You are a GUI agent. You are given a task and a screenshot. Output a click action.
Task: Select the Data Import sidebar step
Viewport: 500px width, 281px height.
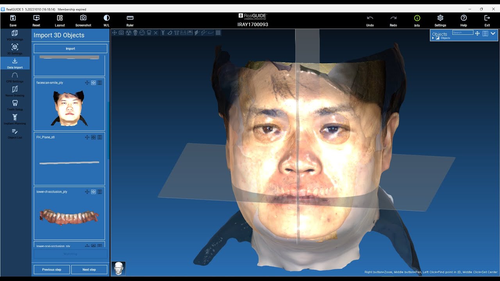[x=15, y=63]
